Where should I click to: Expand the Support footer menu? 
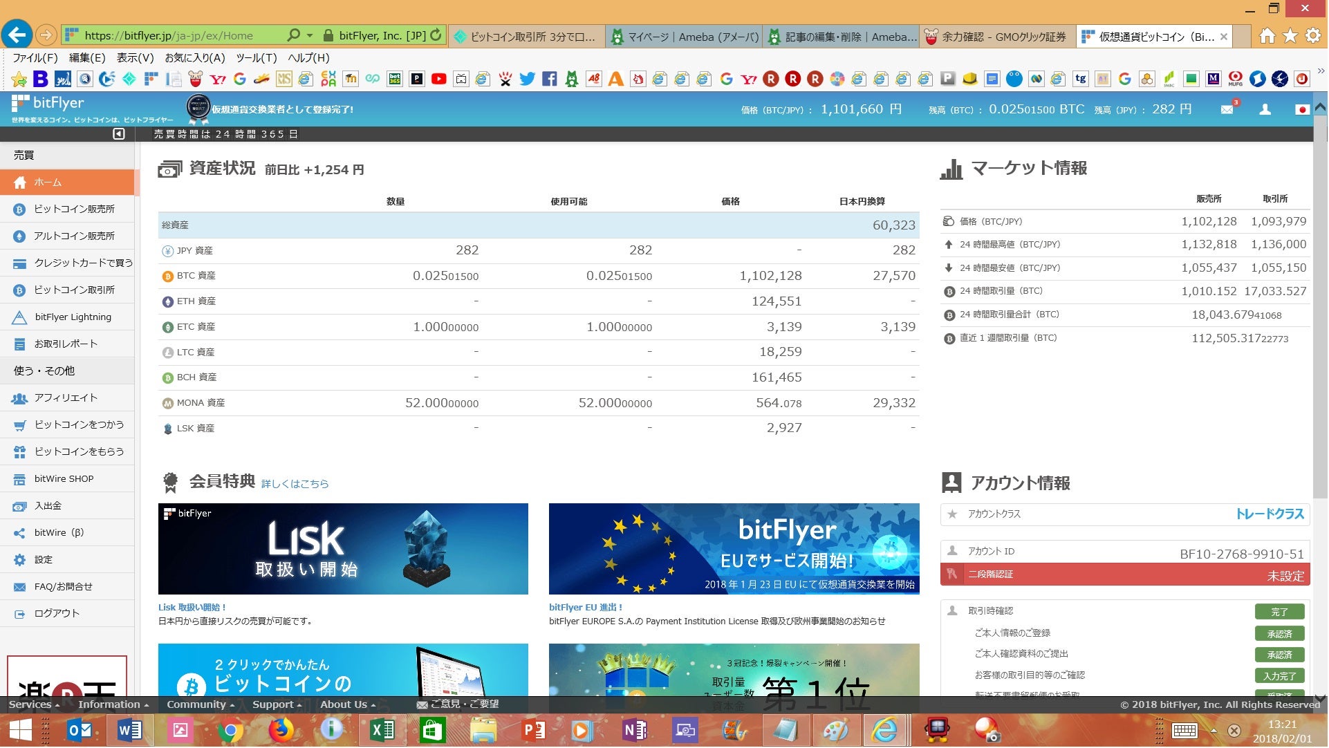tap(277, 705)
